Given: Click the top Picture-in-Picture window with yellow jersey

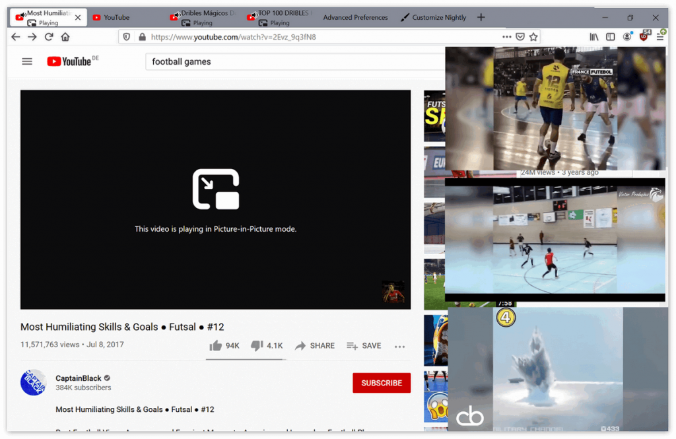Looking at the screenshot, I should [x=555, y=108].
